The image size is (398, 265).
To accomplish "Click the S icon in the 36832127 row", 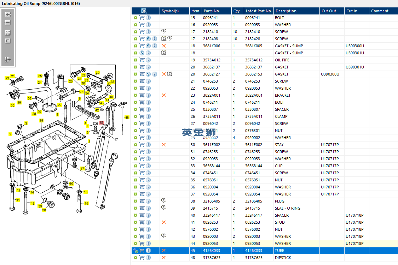I will [x=148, y=74].
